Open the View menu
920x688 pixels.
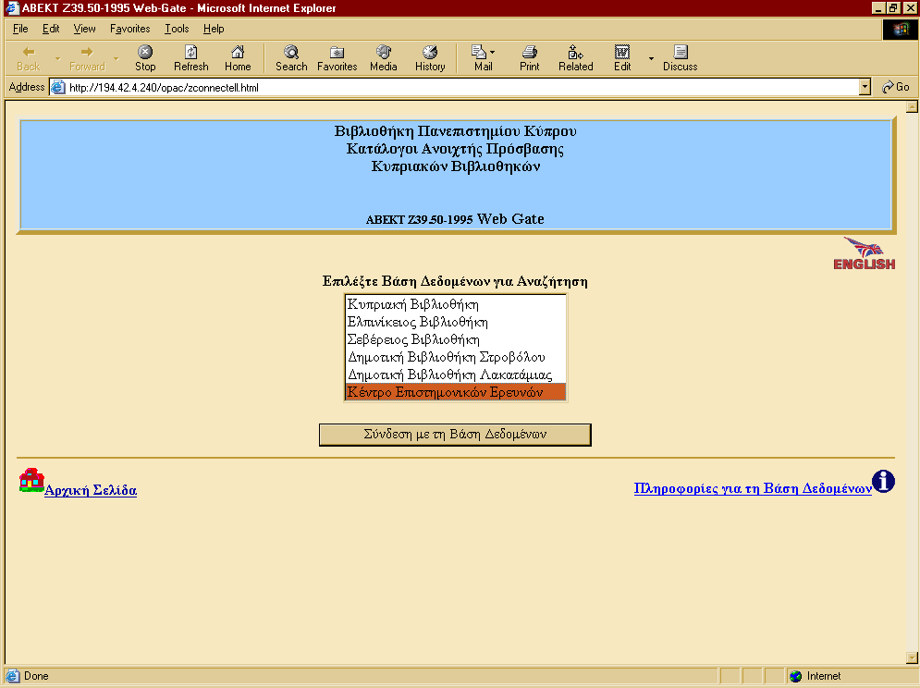pyautogui.click(x=84, y=29)
